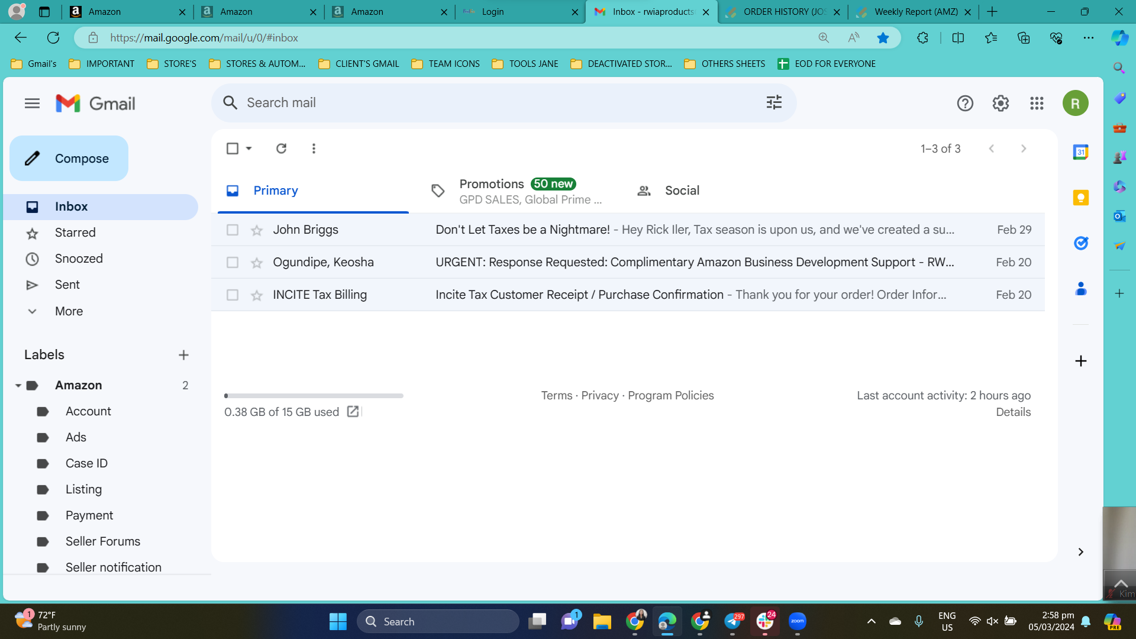Open File Explorer from taskbar
The image size is (1136, 639).
602,621
